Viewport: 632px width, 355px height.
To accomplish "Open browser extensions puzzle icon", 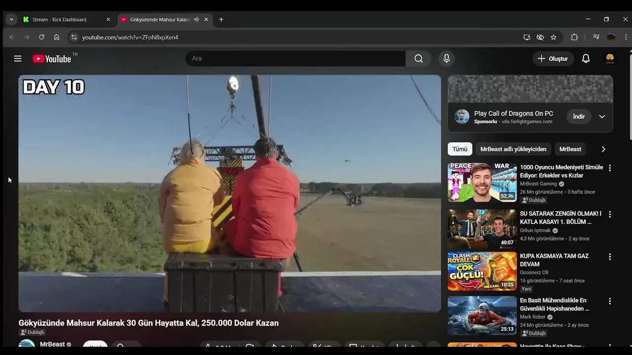I will tap(574, 37).
